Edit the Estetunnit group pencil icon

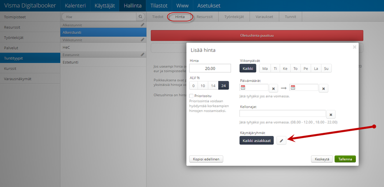tap(143, 54)
